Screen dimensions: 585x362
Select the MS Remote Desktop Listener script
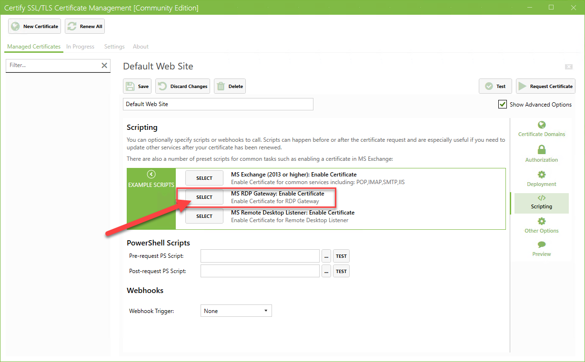[204, 216]
